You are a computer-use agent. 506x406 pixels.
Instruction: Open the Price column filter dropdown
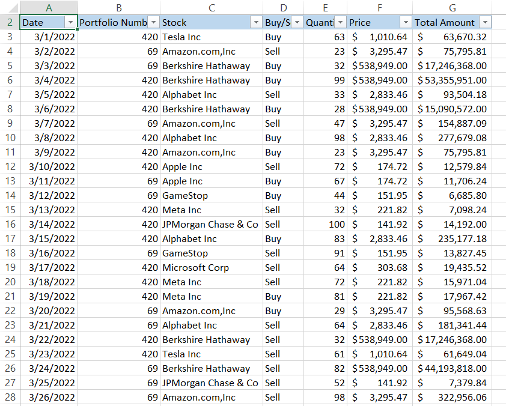tap(406, 23)
